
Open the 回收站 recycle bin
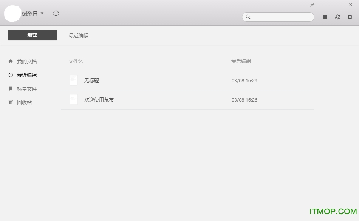point(24,102)
